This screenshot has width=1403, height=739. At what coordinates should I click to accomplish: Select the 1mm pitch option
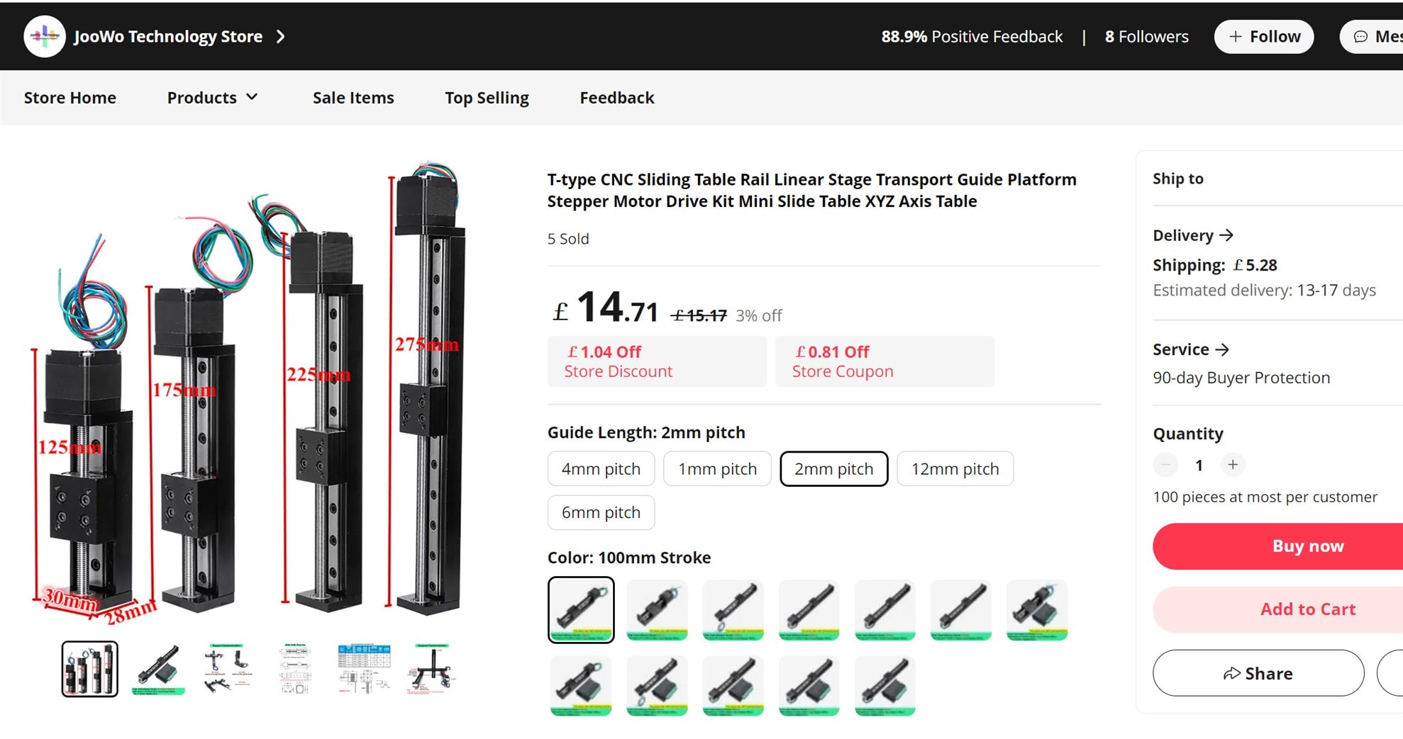(717, 469)
